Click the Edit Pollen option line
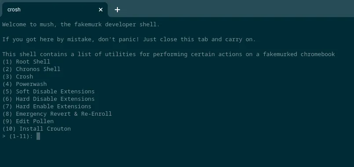The height and width of the screenshot is (167, 354). (x=28, y=121)
